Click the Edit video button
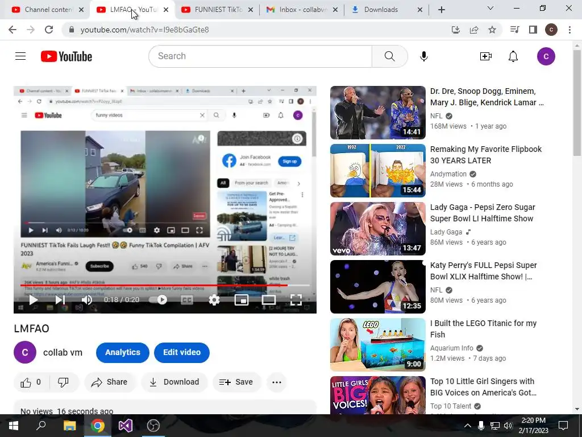The image size is (582, 437). pos(182,352)
